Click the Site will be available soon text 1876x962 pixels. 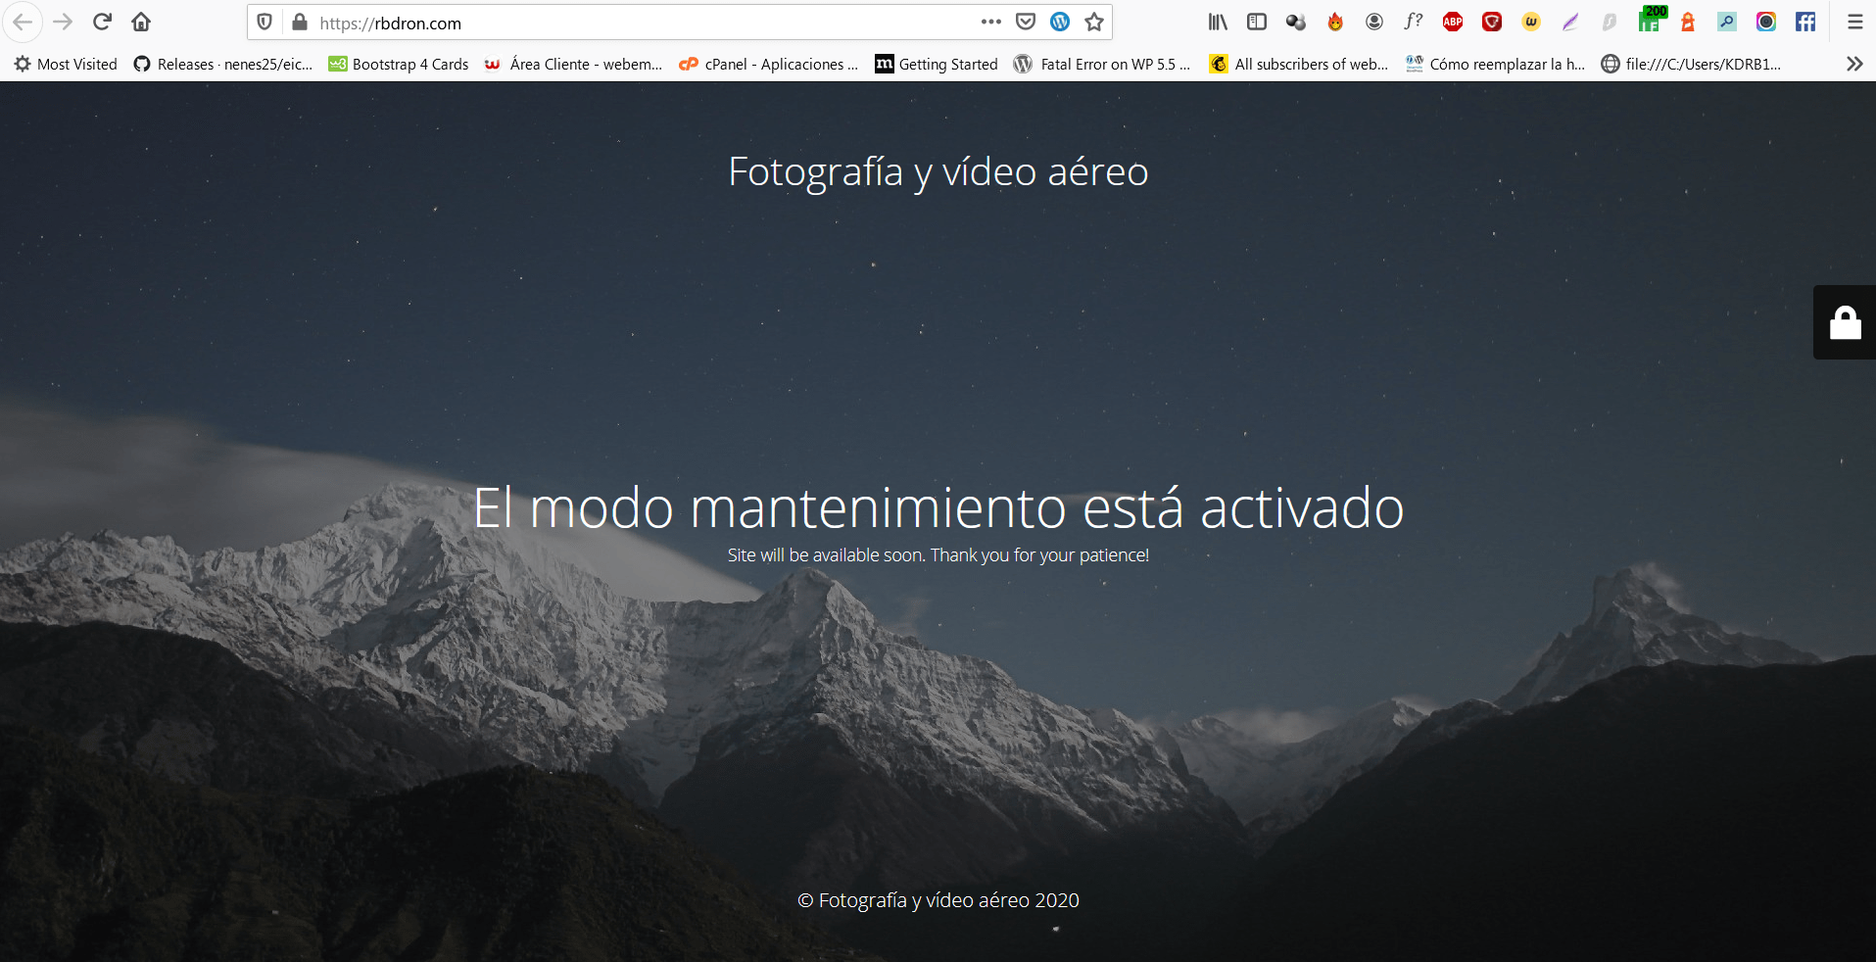(938, 555)
